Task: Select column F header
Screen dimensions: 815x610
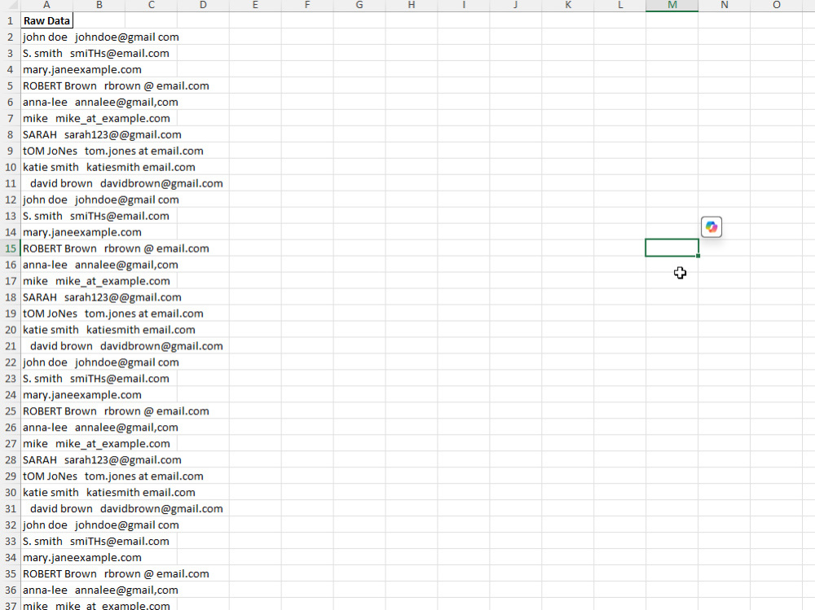Action: click(x=307, y=5)
